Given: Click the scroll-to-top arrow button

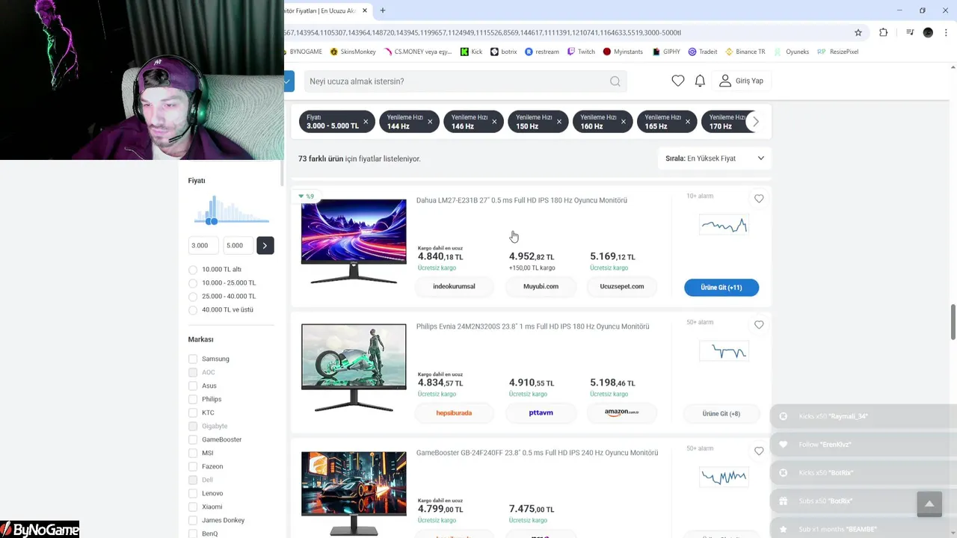Looking at the screenshot, I should click(929, 504).
